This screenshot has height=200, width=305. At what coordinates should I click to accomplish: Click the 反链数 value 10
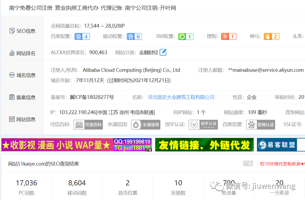[x=178, y=183]
